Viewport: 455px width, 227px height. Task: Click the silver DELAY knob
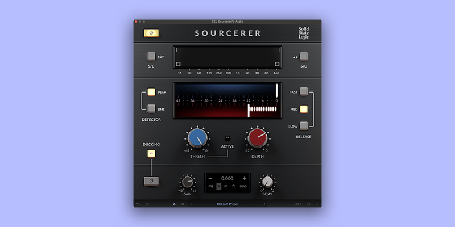pos(267,182)
